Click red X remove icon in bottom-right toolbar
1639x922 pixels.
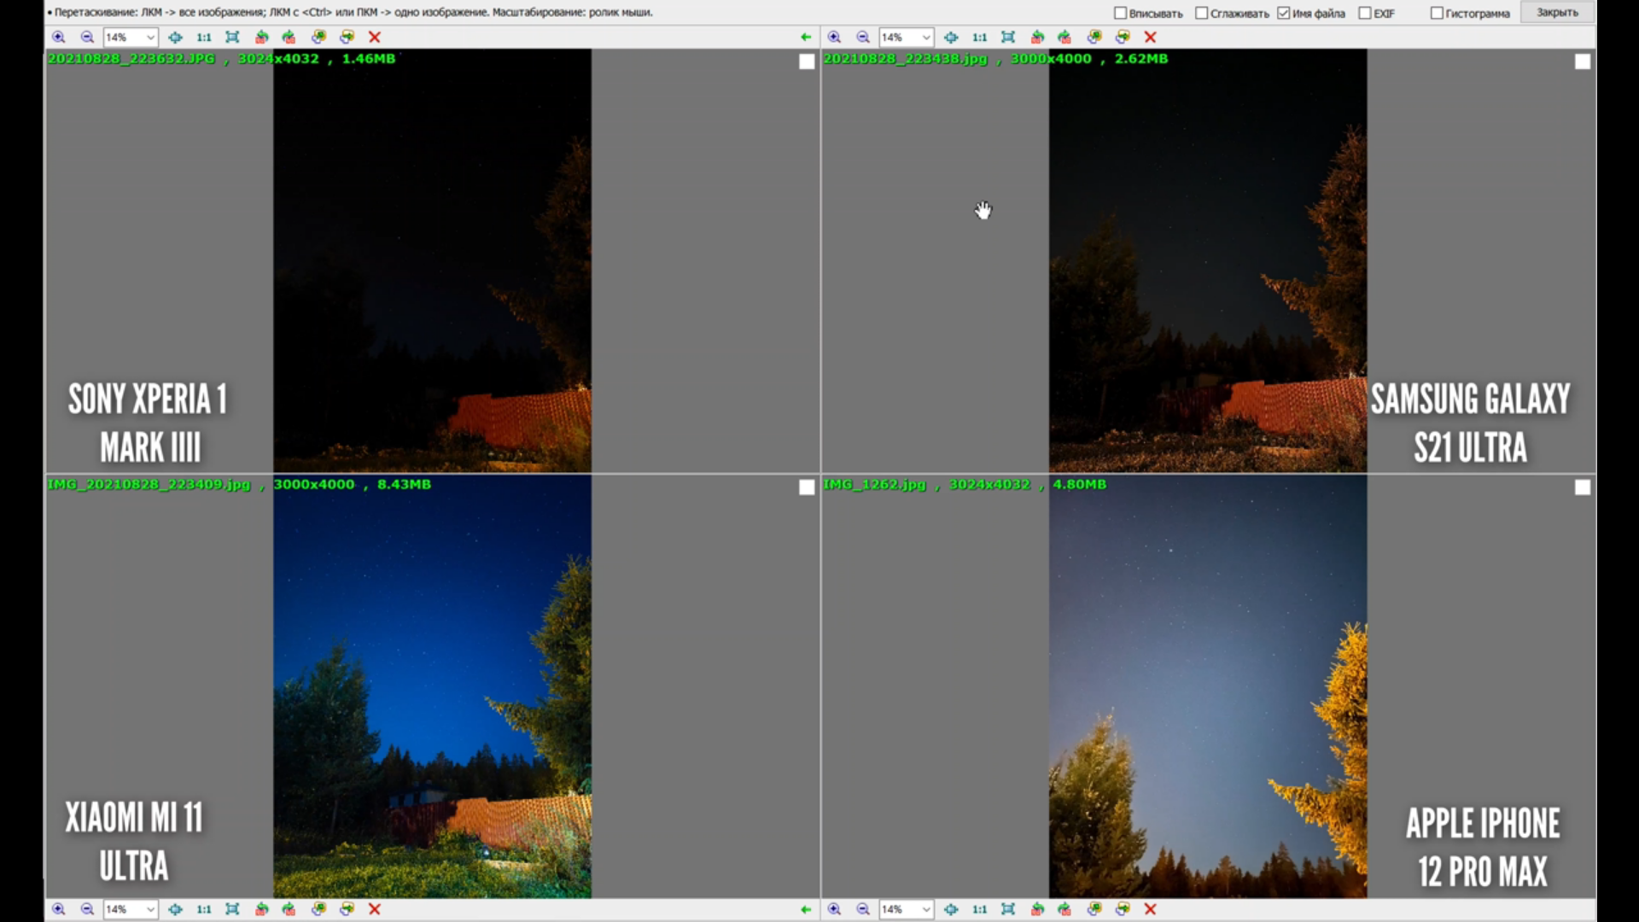click(x=1150, y=909)
